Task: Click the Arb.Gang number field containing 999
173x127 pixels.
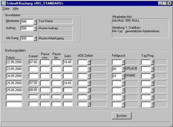Action: (x=27, y=38)
